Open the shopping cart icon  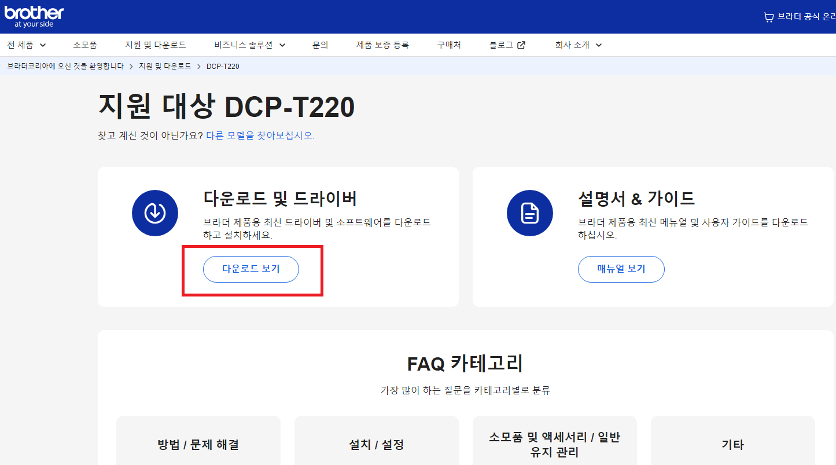768,17
